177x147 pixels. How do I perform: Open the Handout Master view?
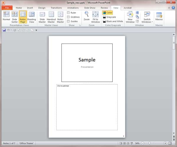[51, 17]
